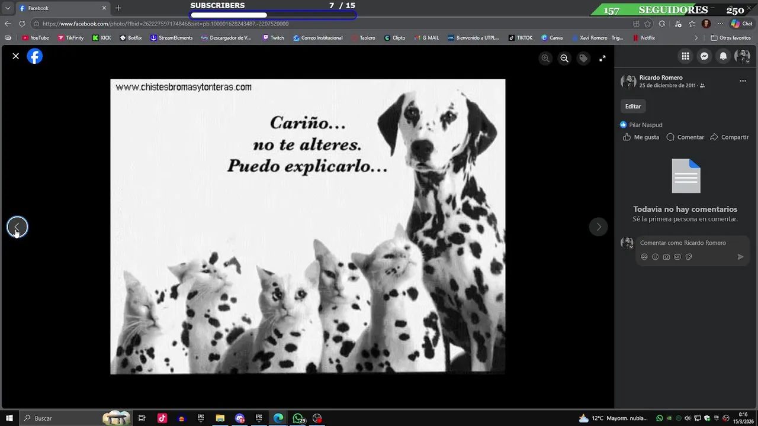Open Netflix bookmark

pyautogui.click(x=644, y=38)
